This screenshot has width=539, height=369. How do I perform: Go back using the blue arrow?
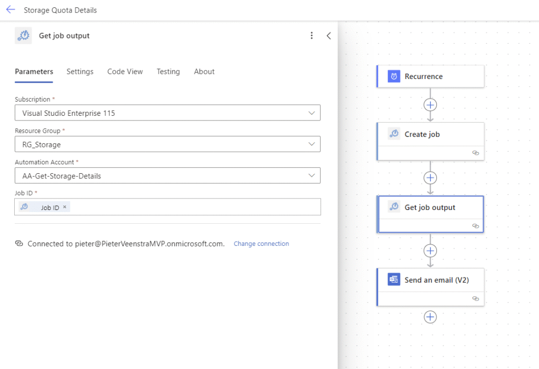[11, 9]
